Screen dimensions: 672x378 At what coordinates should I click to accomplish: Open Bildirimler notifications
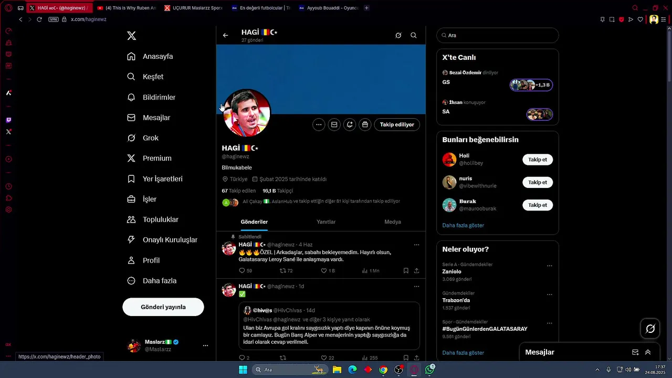click(151, 97)
